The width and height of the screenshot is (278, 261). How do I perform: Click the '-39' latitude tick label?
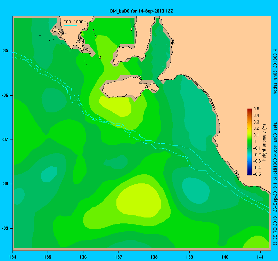(x=5, y=228)
